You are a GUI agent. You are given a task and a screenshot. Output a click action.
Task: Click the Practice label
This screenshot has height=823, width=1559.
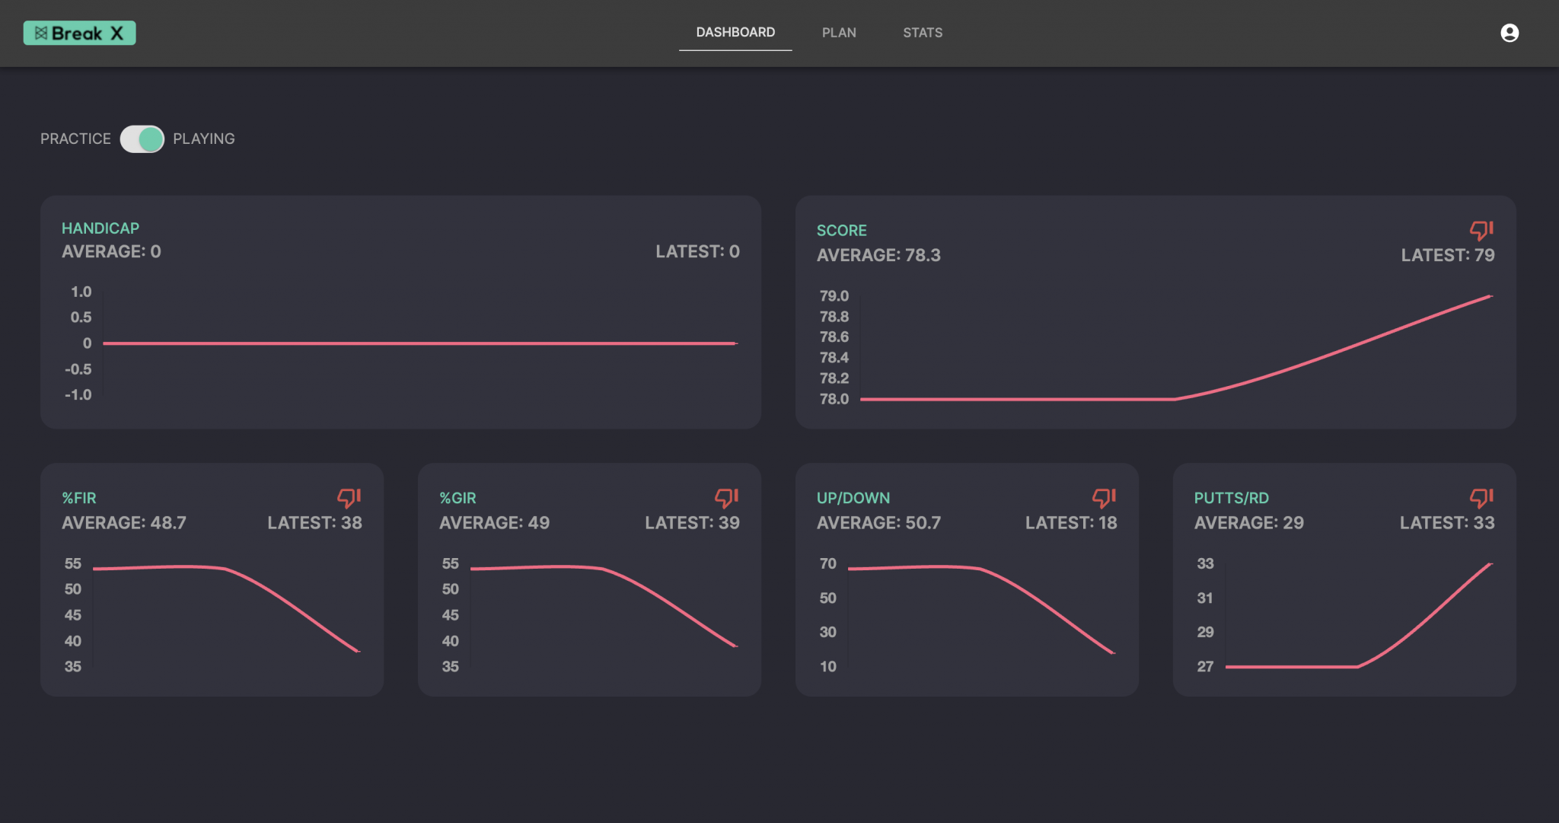[75, 139]
